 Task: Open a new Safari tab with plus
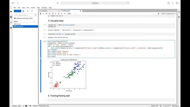click(x=173, y=3)
